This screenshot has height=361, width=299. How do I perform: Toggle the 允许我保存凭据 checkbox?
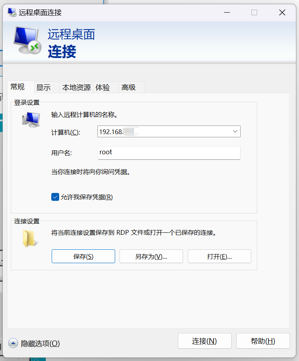point(55,197)
